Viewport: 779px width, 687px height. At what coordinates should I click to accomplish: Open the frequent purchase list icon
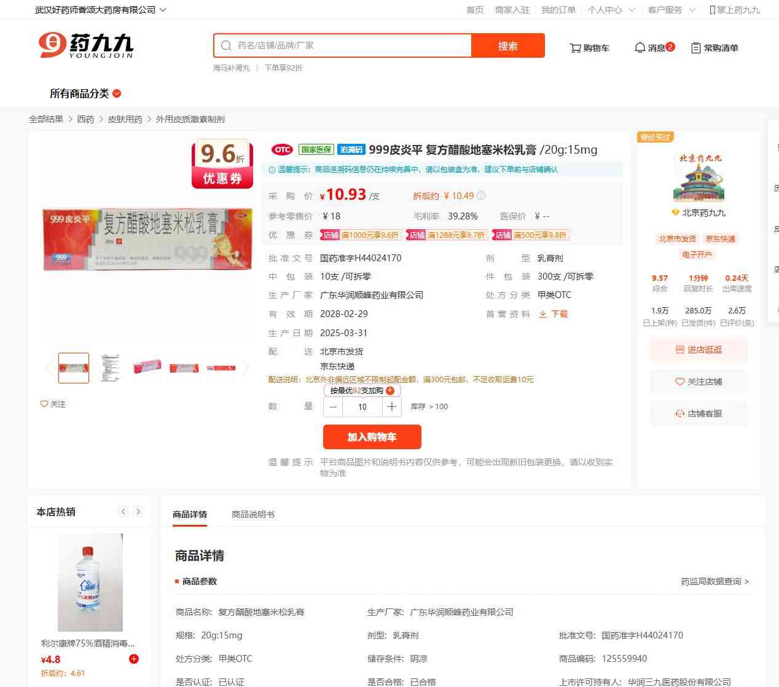click(696, 48)
